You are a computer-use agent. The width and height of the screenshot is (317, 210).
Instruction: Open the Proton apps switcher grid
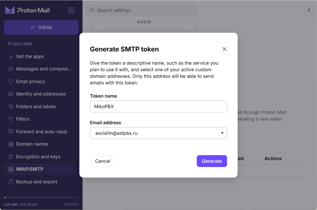(71, 10)
